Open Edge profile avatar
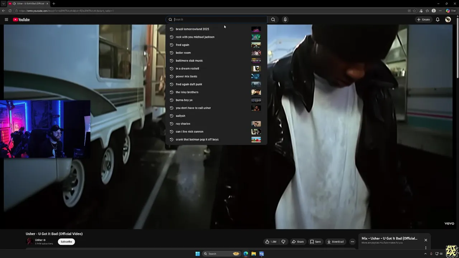Image resolution: width=459 pixels, height=258 pixels. (x=434, y=11)
